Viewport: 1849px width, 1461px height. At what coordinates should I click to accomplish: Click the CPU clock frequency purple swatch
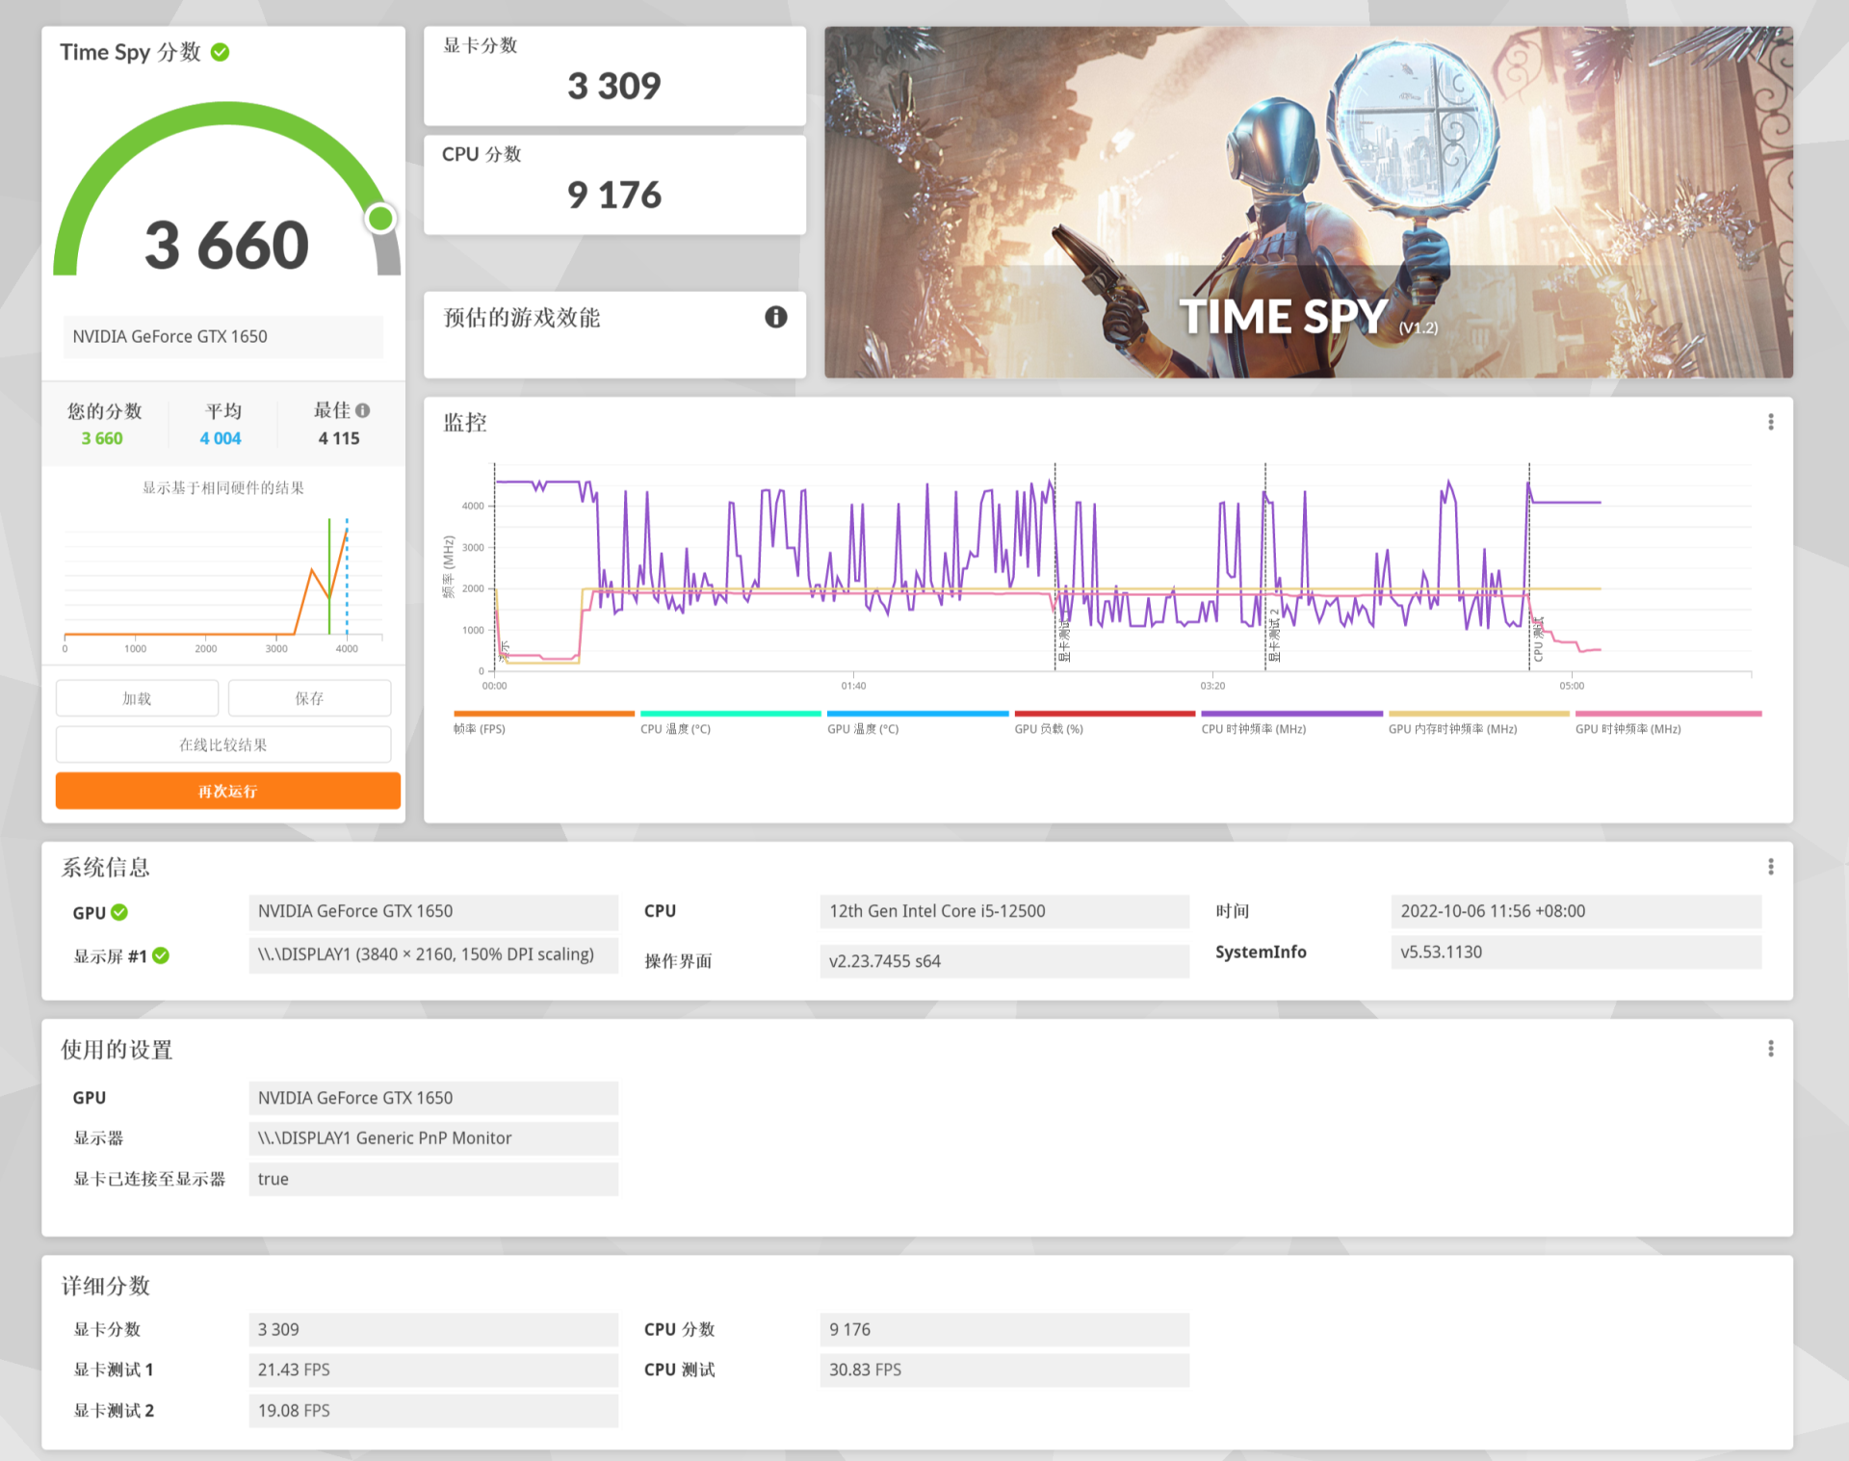(1290, 715)
